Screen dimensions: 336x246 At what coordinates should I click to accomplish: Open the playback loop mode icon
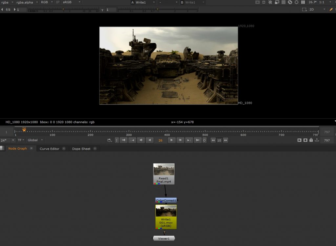point(110,140)
